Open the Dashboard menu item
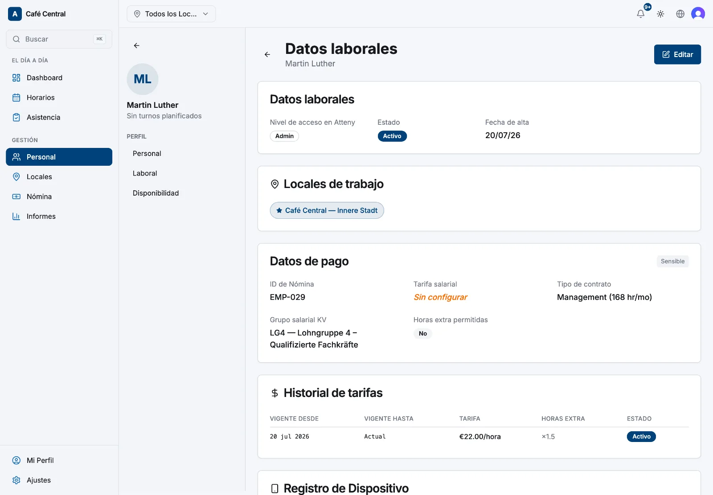 (x=59, y=78)
